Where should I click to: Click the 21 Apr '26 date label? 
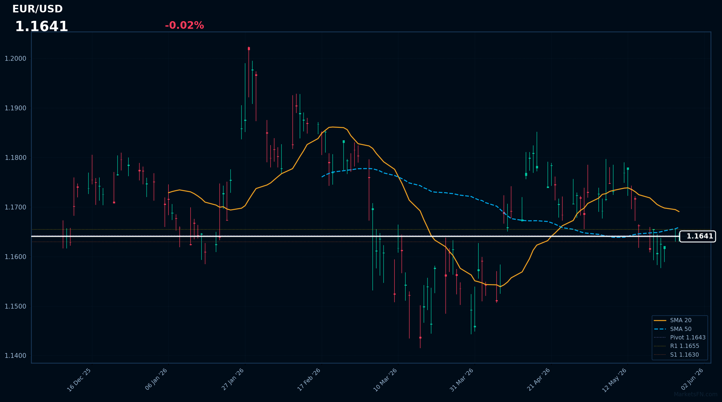coord(538,379)
